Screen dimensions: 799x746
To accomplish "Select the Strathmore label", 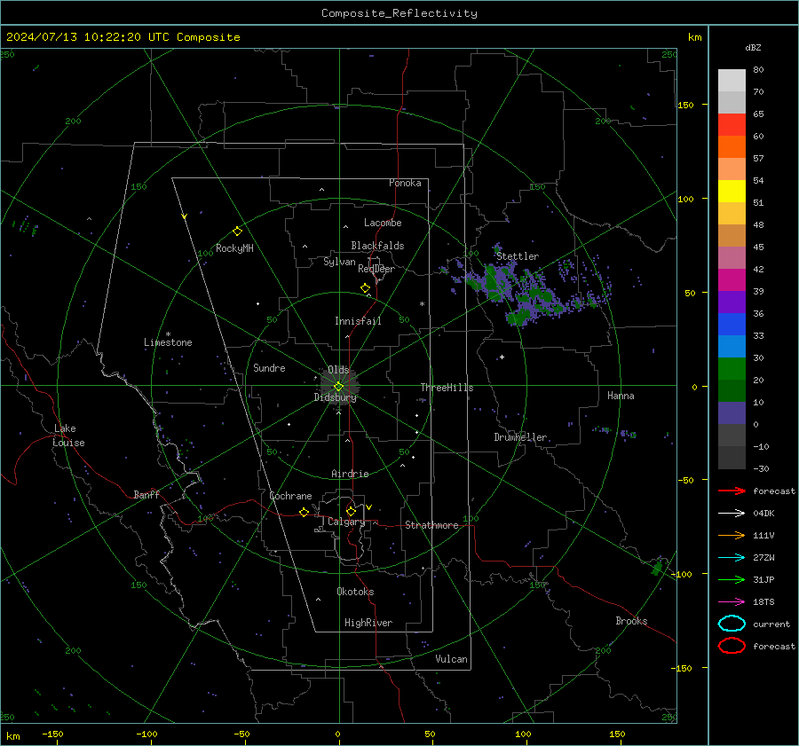I will pos(431,525).
